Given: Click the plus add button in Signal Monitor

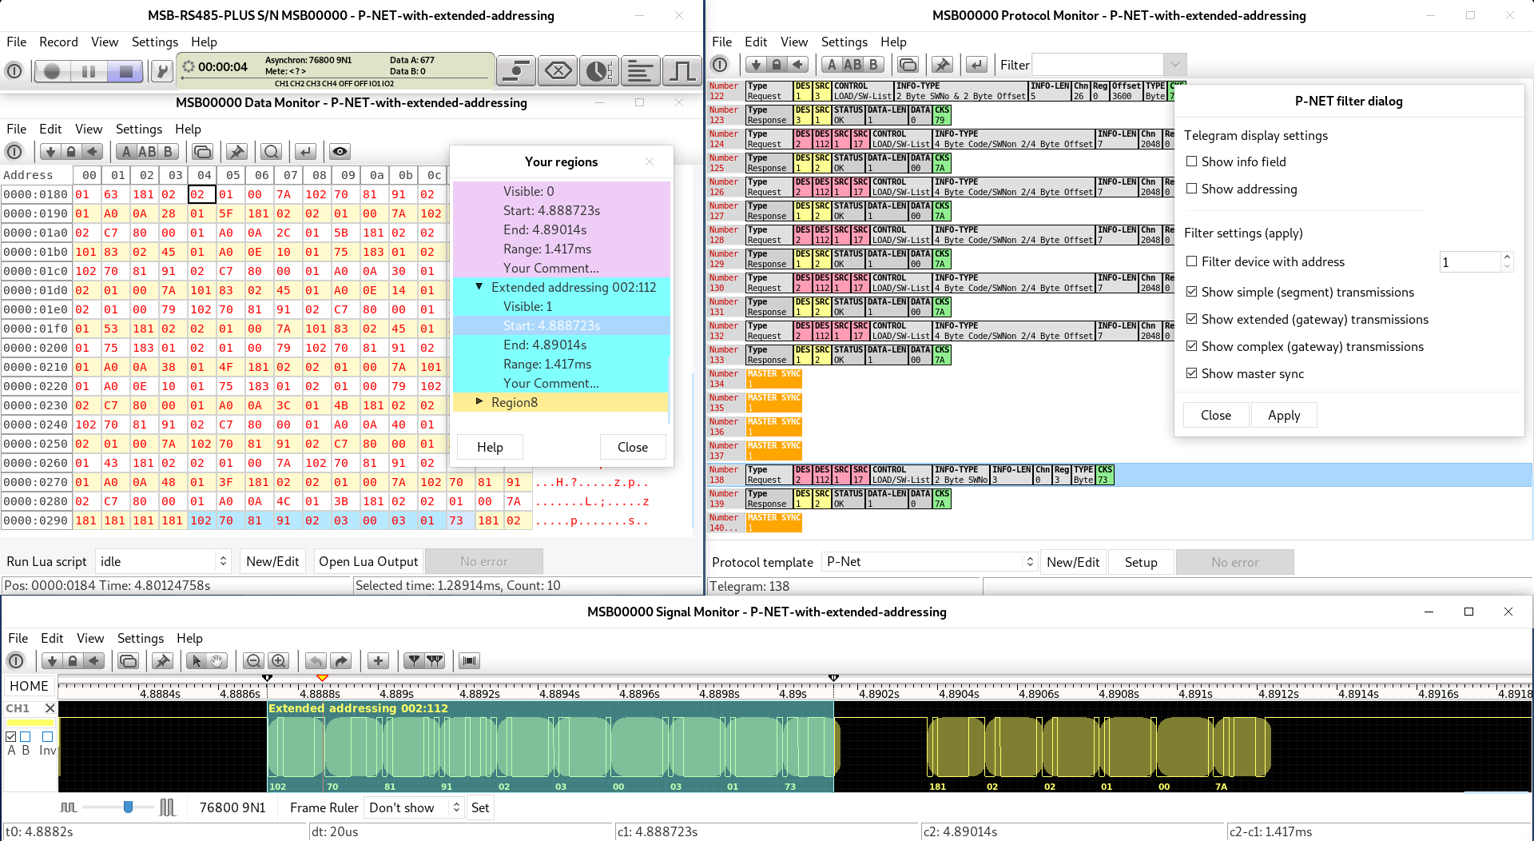Looking at the screenshot, I should click(x=379, y=661).
